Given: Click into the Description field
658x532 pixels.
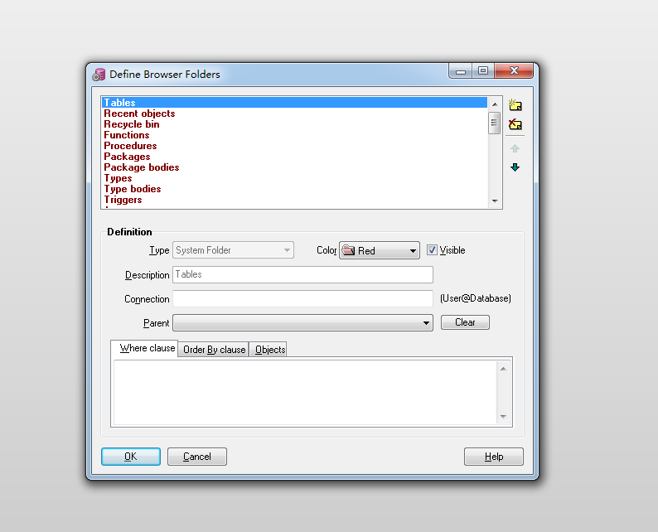Looking at the screenshot, I should [303, 275].
